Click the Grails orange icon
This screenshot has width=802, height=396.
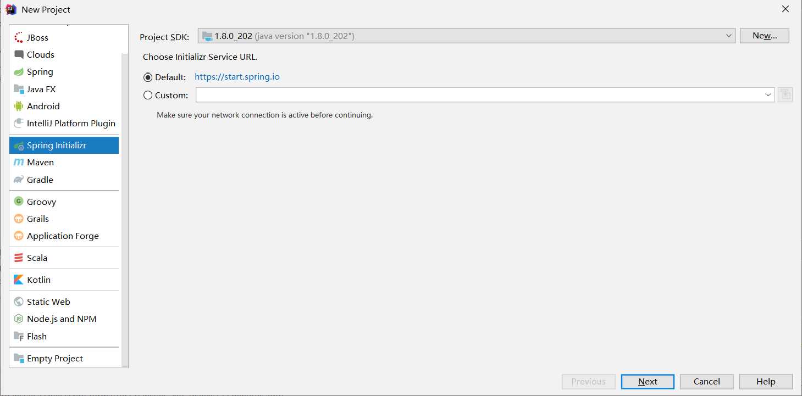tap(19, 219)
